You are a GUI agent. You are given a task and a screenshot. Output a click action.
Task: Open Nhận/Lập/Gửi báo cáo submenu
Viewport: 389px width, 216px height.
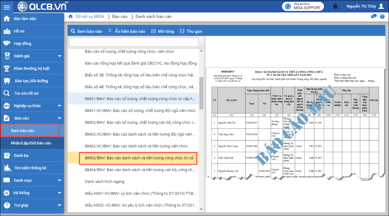coord(31,143)
